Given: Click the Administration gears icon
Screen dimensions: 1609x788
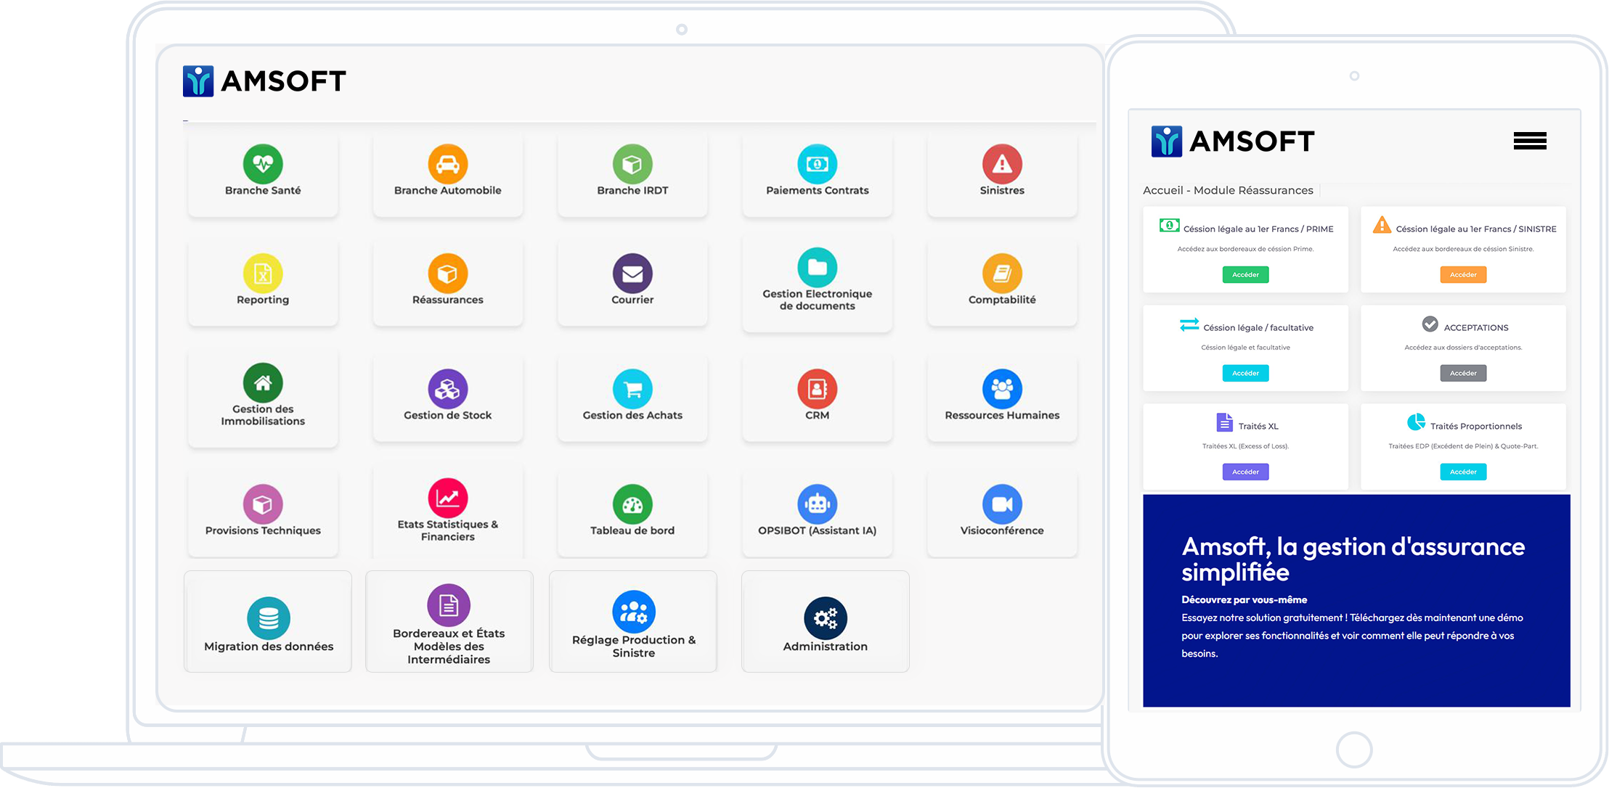Looking at the screenshot, I should tap(825, 618).
